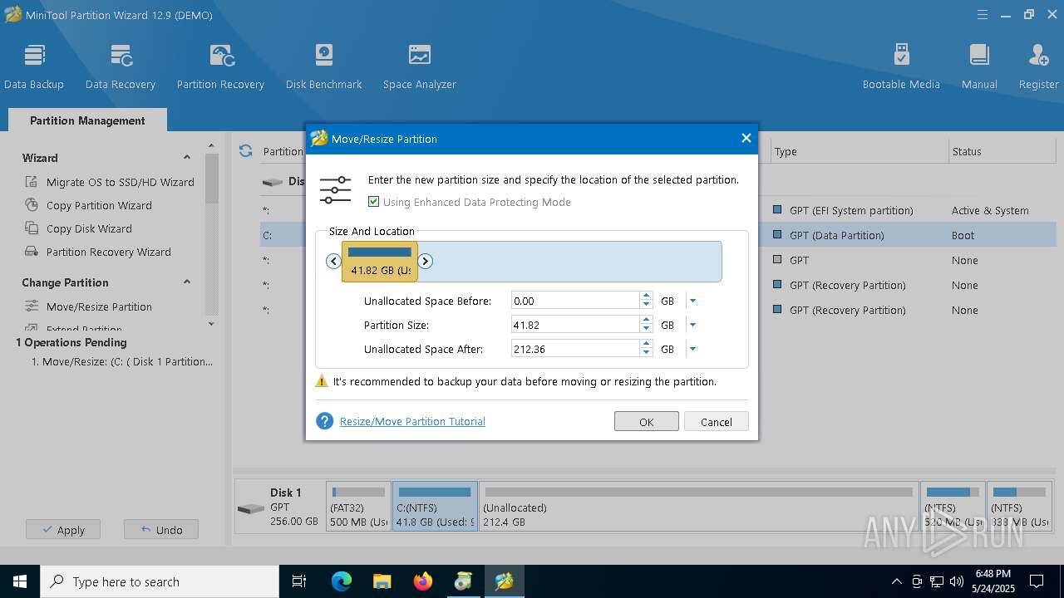Open unit dropdown for Unallocated Space After
This screenshot has height=598, width=1064.
click(693, 349)
